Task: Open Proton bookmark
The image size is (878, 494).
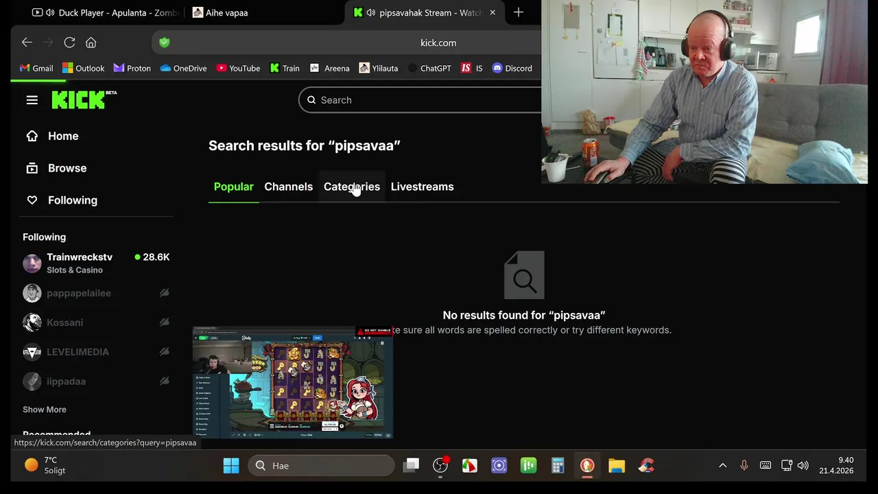Action: pos(132,68)
